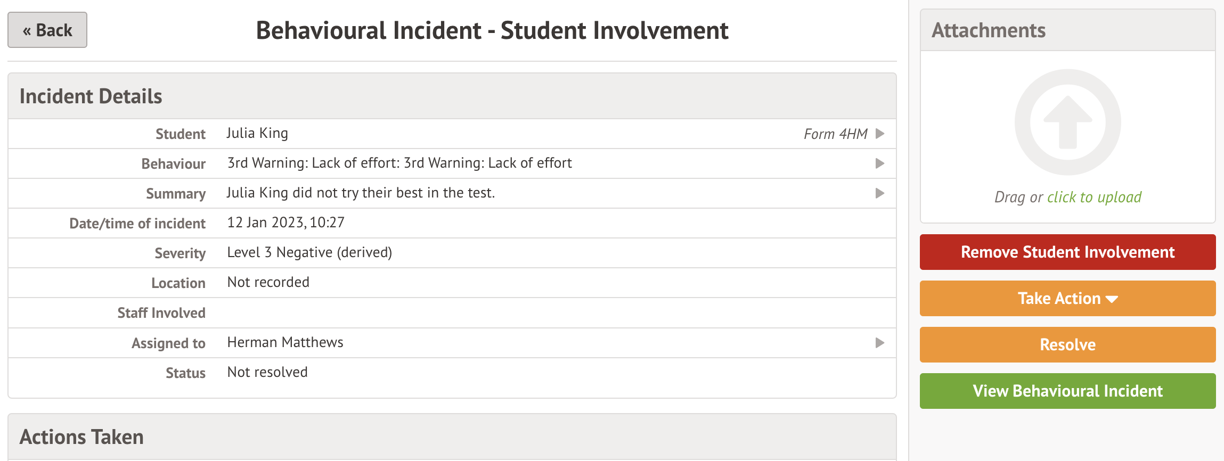This screenshot has width=1224, height=461.
Task: Expand the Assigned to row arrow
Action: click(880, 343)
